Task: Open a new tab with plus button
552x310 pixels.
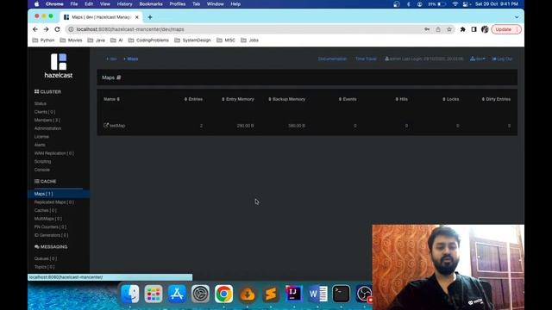Action: pos(150,17)
